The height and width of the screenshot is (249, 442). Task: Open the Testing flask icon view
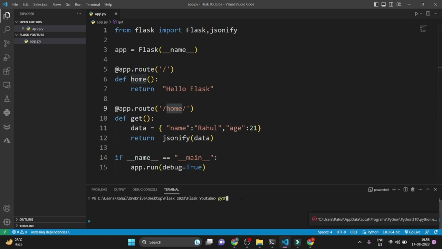pos(7,99)
